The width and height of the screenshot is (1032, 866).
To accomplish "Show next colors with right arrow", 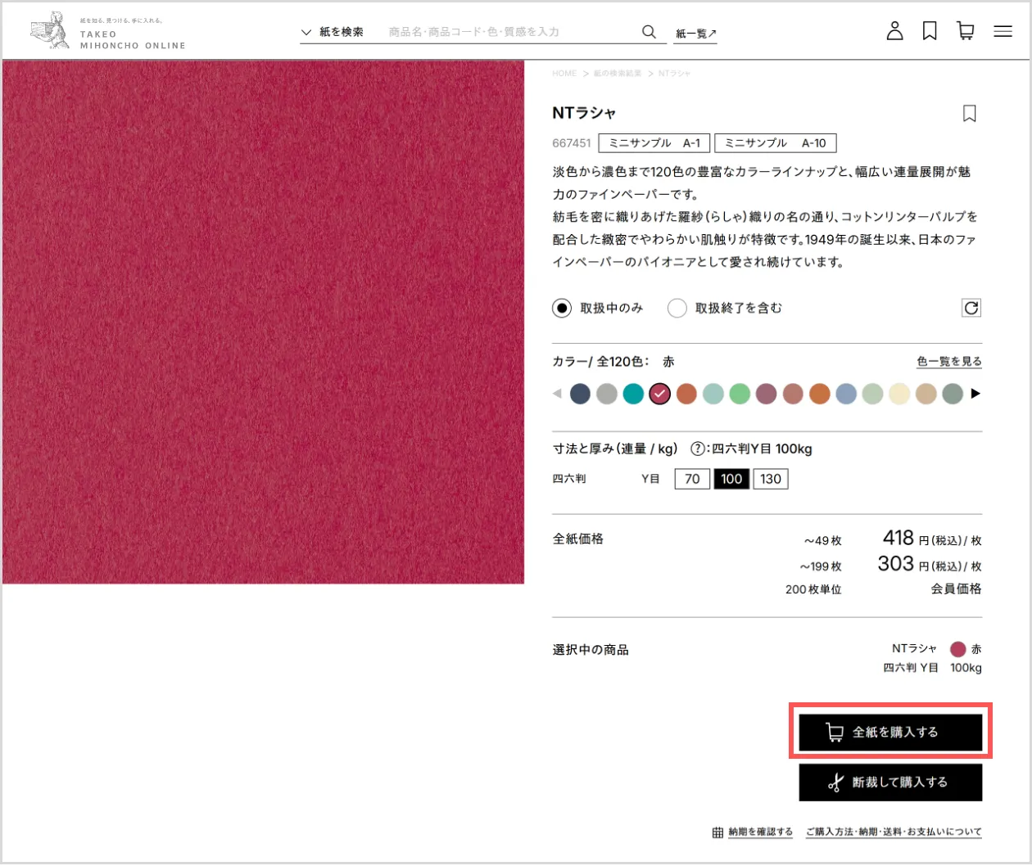I will tap(975, 394).
